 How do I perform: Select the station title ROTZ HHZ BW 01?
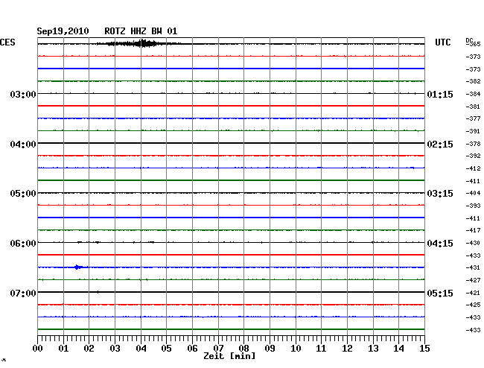point(141,31)
